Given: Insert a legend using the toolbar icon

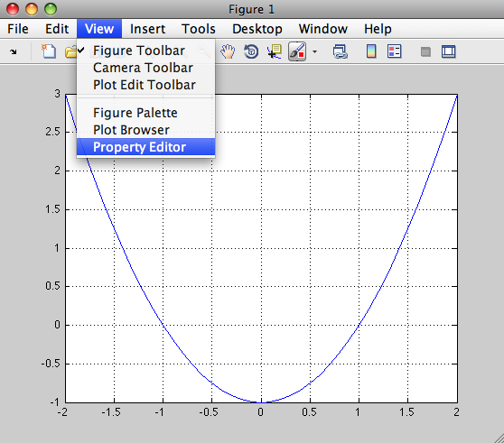Looking at the screenshot, I should tap(395, 51).
